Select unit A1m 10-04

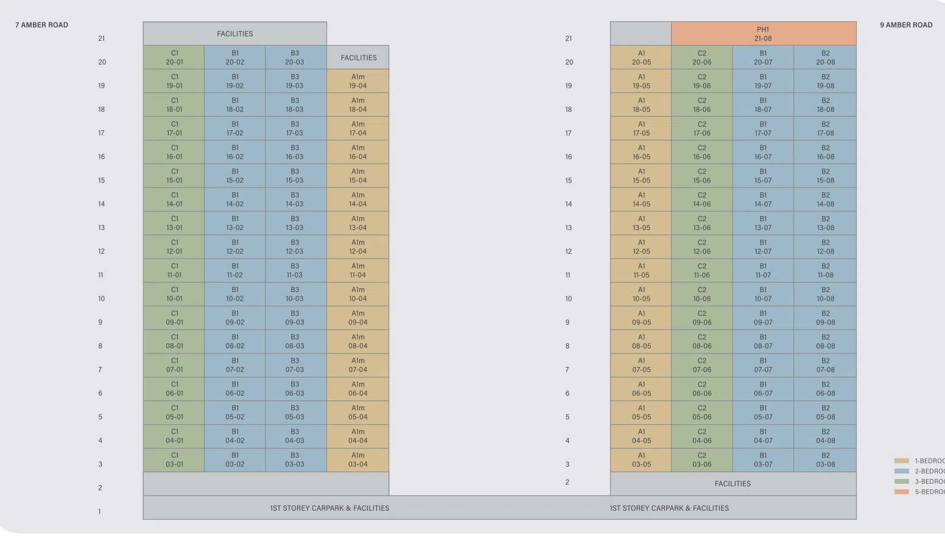click(x=358, y=294)
